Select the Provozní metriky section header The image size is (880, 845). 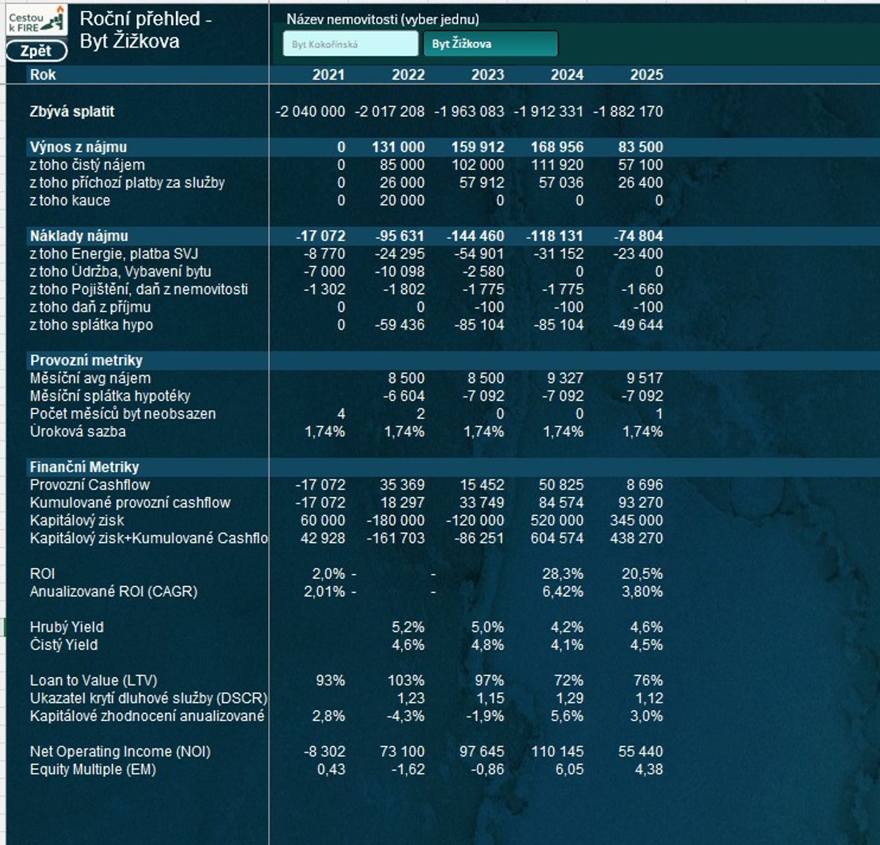click(x=86, y=361)
